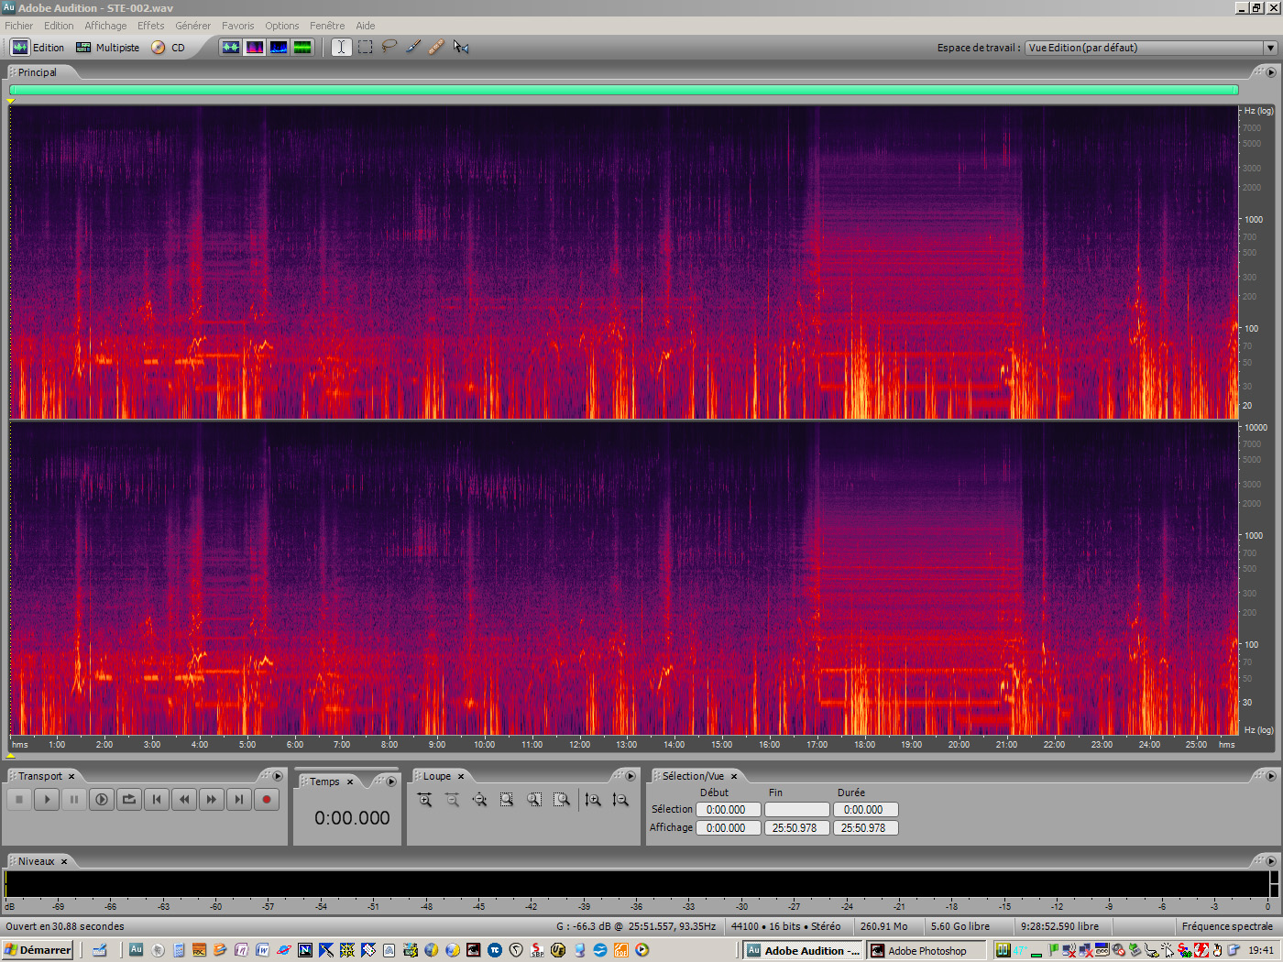
Task: Pick the Lasso selection tool
Action: click(x=389, y=47)
